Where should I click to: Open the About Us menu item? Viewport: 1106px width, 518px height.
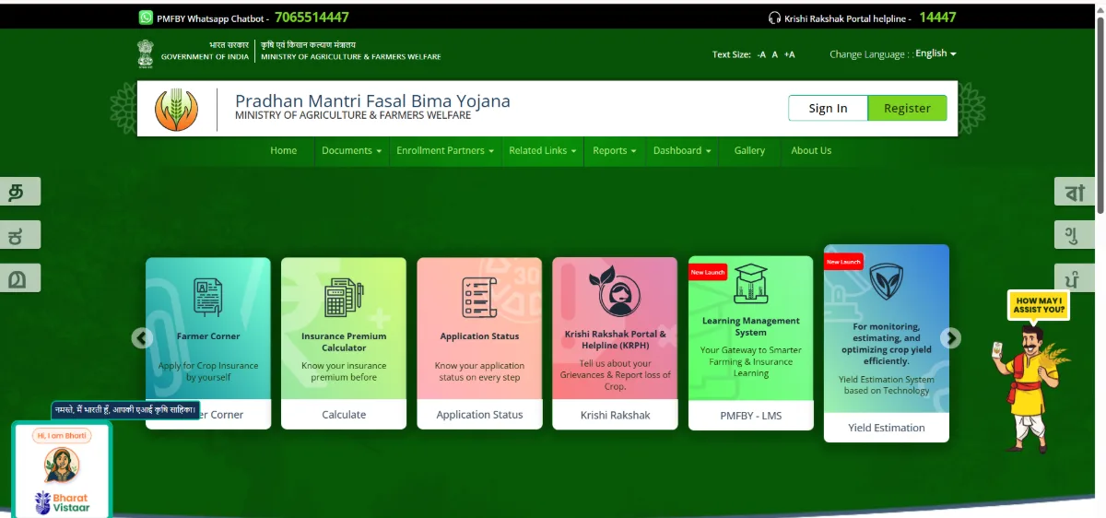click(x=811, y=150)
